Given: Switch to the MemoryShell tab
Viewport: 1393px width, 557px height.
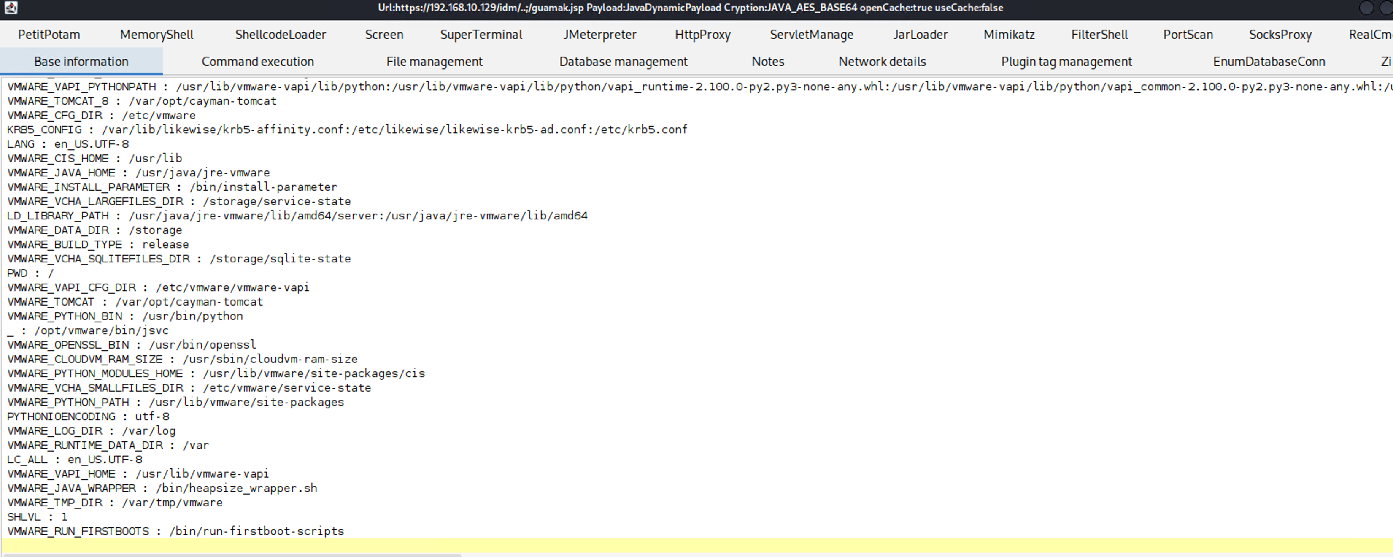Looking at the screenshot, I should pos(156,35).
